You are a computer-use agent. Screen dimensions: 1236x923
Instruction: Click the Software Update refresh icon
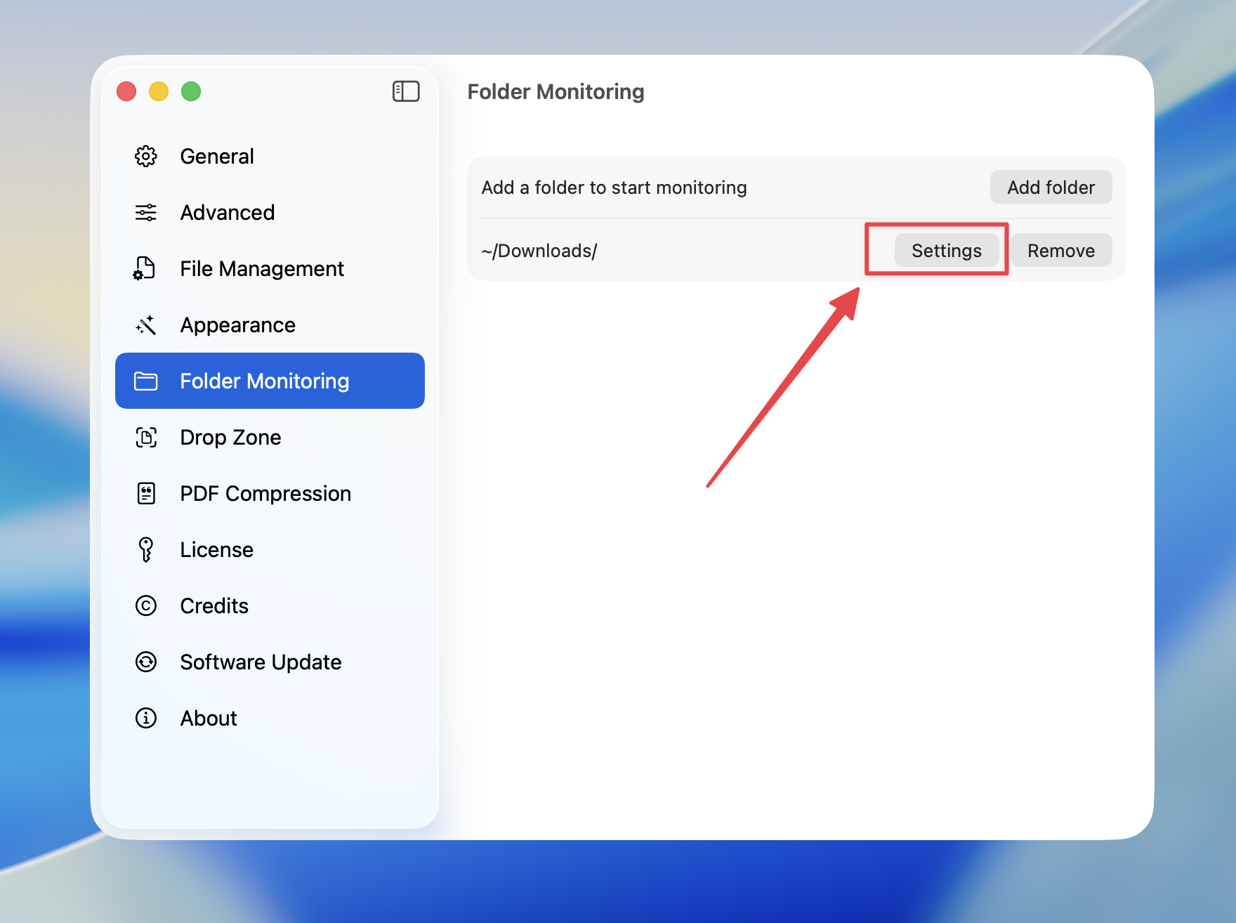pyautogui.click(x=146, y=662)
